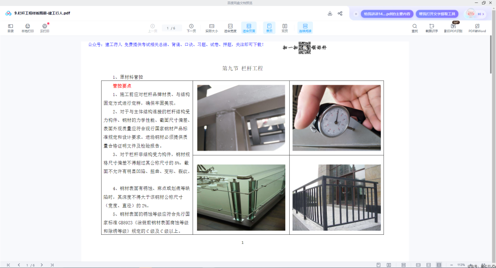Image resolution: width=496 pixels, height=268 pixels.
Task: Go to previous page in bottom bar
Action: 19,265
